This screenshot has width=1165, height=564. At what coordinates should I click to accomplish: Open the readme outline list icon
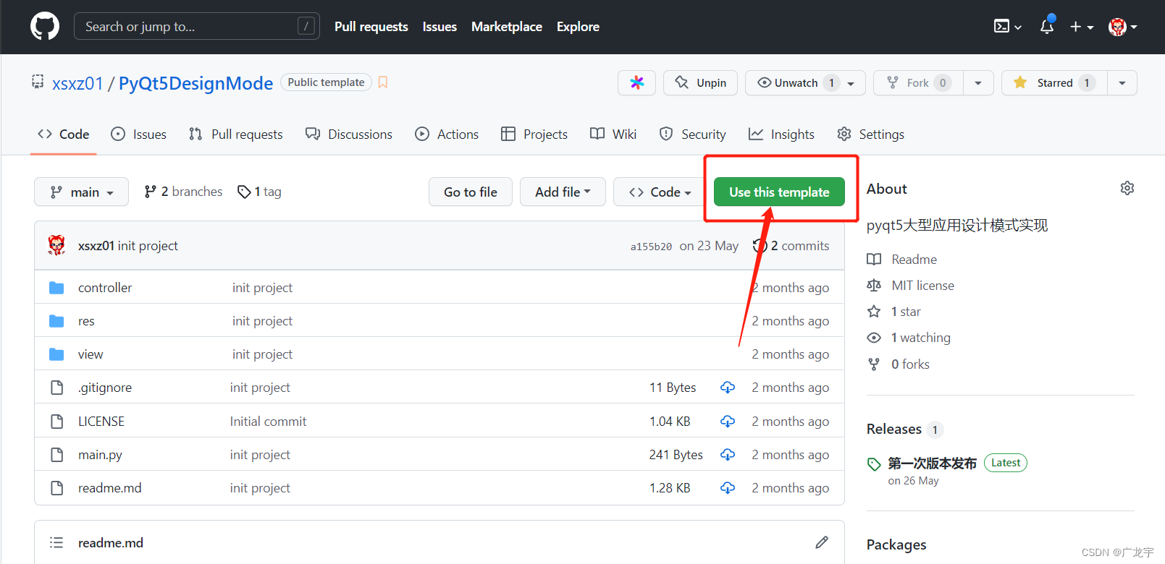point(56,542)
